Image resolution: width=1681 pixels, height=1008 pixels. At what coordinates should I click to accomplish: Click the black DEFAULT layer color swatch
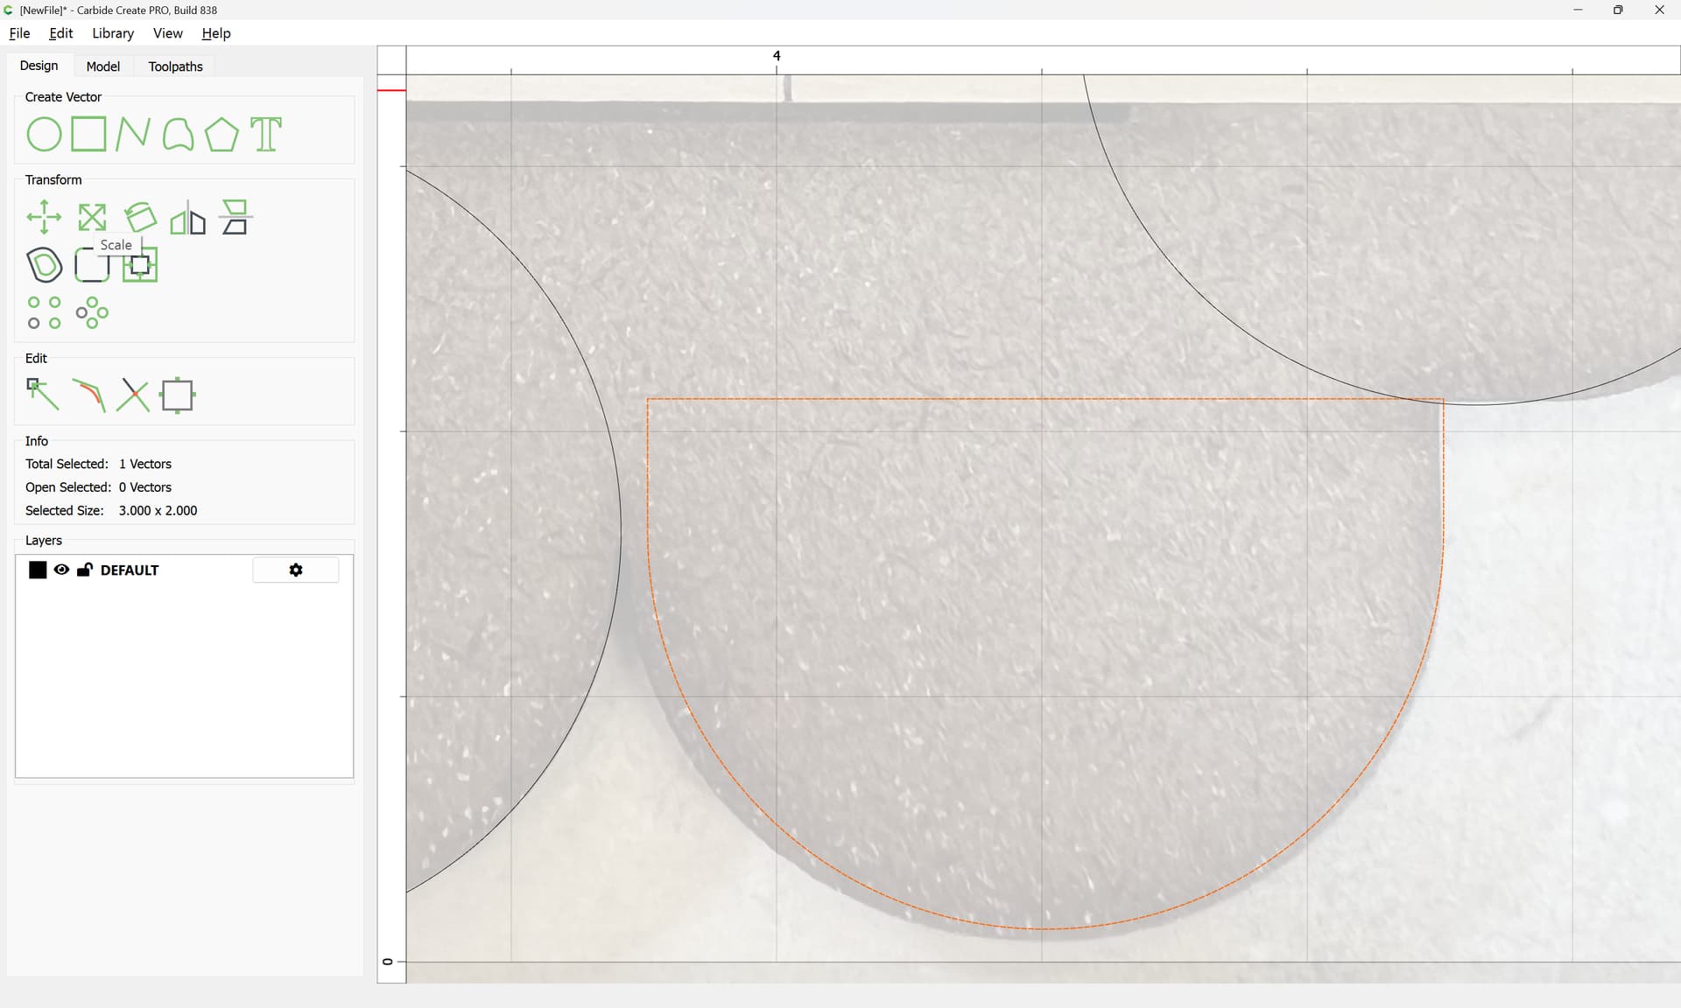[38, 570]
